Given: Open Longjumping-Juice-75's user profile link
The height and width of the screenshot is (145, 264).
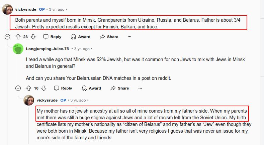Looking at the screenshot, I should point(47,48).
